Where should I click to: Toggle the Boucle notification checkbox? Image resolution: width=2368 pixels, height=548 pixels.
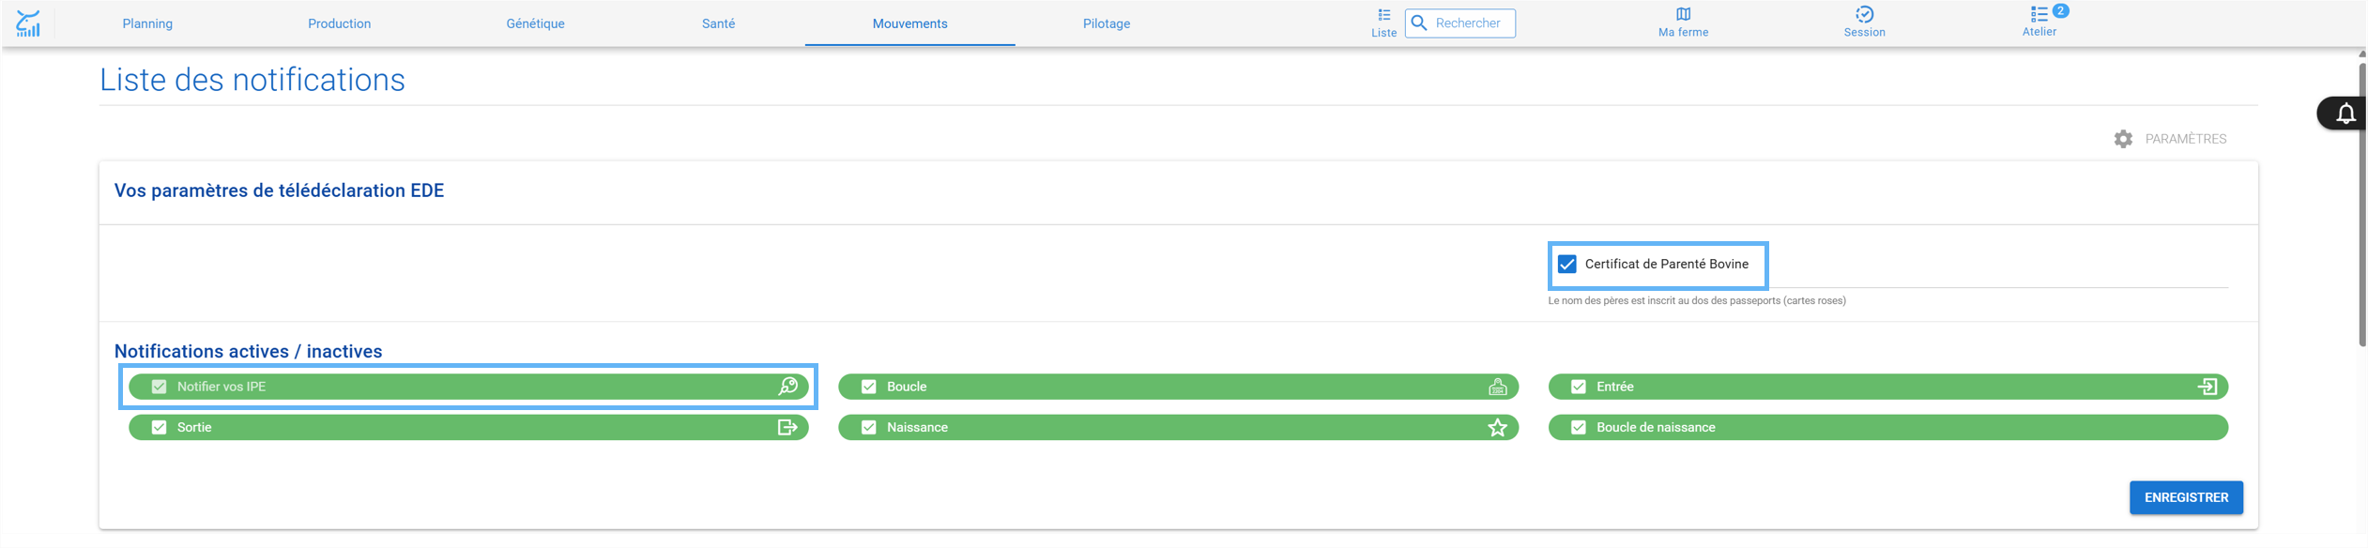[869, 387]
